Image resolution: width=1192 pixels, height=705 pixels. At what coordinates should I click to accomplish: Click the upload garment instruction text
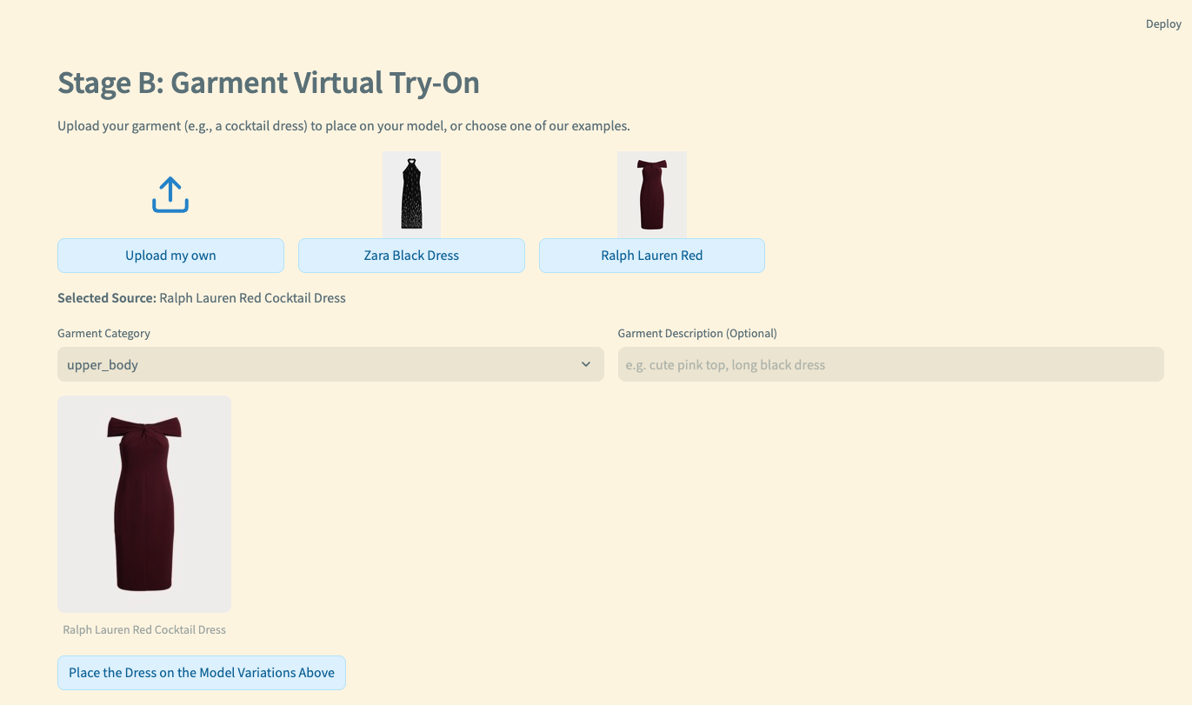tap(343, 126)
